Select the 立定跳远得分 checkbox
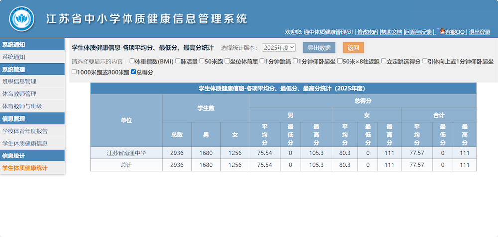498x237 pixels. 384,61
